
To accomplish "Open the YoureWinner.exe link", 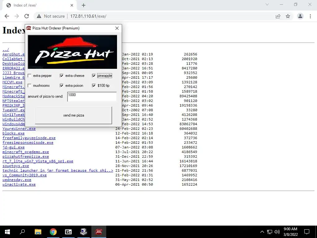I will click(19, 129).
